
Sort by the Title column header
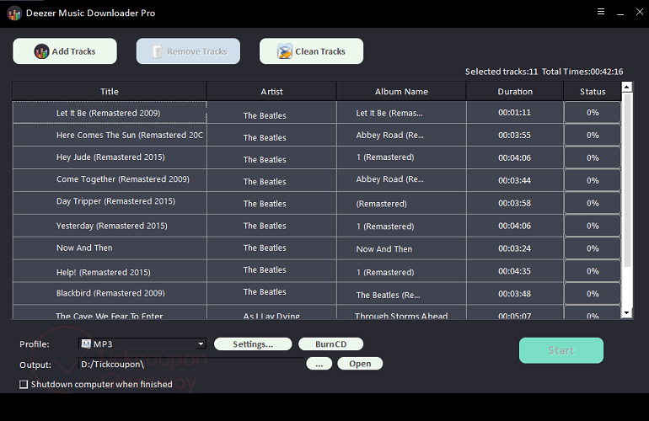pyautogui.click(x=110, y=92)
